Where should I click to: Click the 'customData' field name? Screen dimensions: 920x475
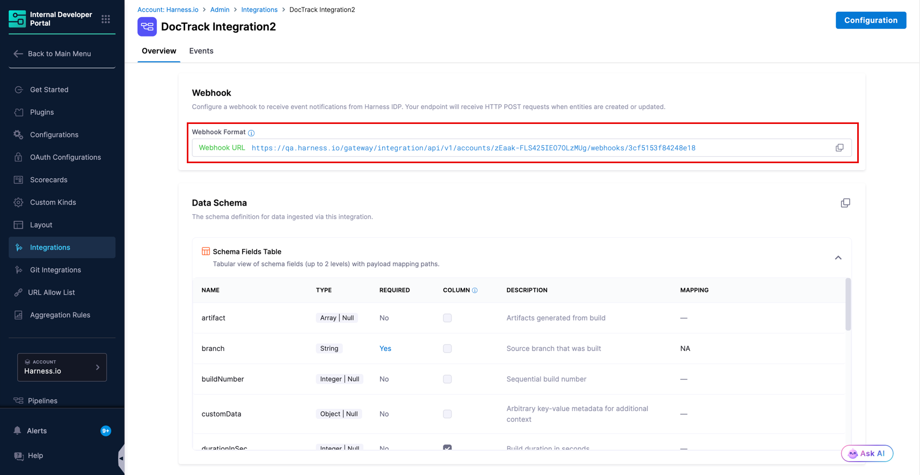[221, 414]
